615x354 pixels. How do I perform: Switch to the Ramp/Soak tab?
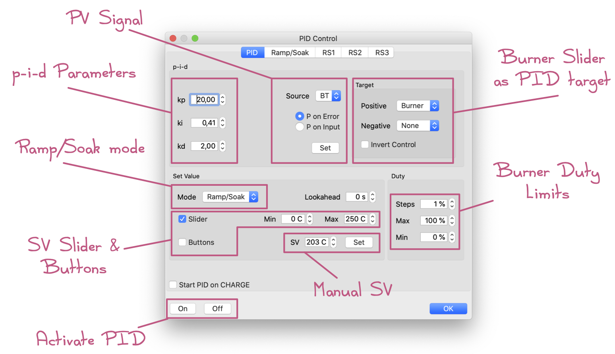coord(289,52)
